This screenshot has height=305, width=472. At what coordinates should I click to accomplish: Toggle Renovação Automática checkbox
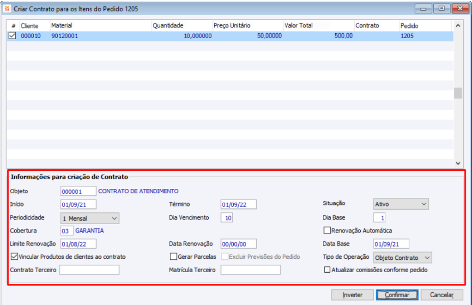pos(327,230)
